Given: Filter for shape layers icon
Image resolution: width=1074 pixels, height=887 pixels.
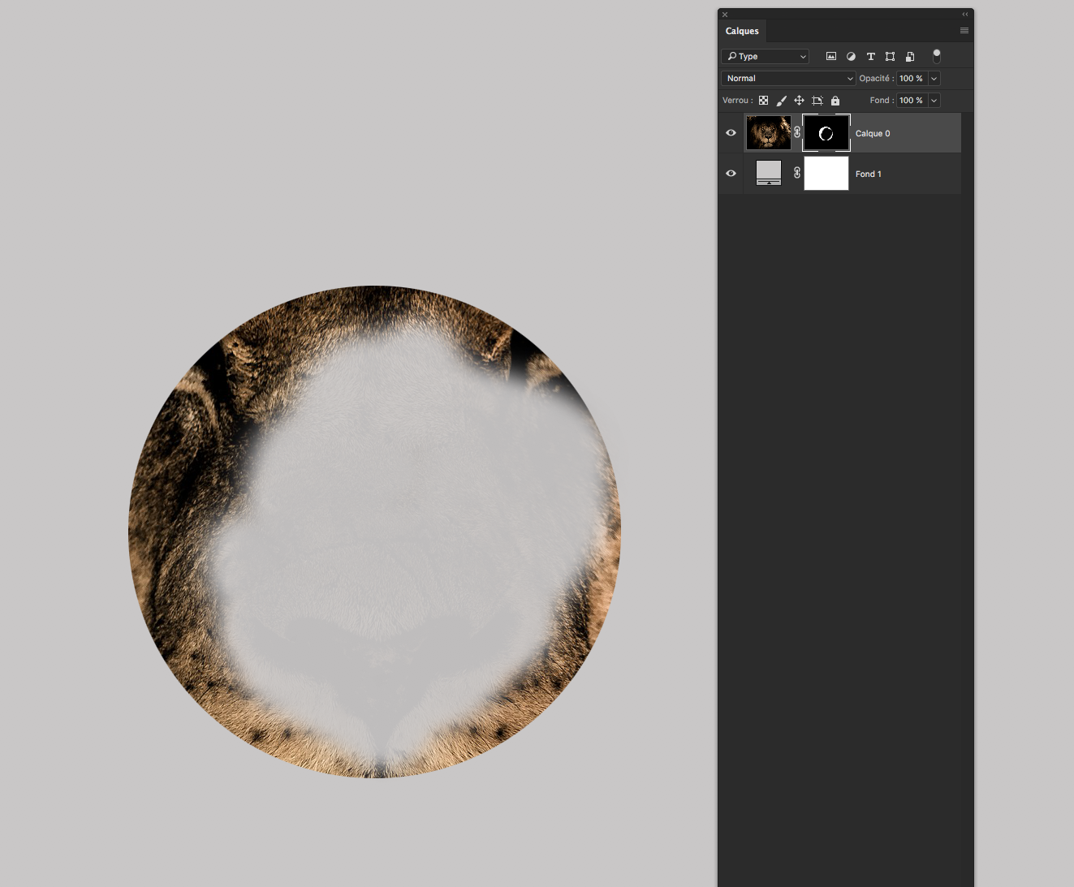Looking at the screenshot, I should (890, 56).
